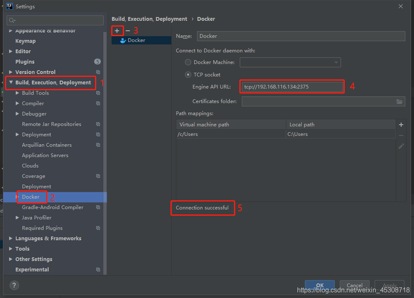
Task: Expand the Compiler node arrow
Action: pos(17,103)
